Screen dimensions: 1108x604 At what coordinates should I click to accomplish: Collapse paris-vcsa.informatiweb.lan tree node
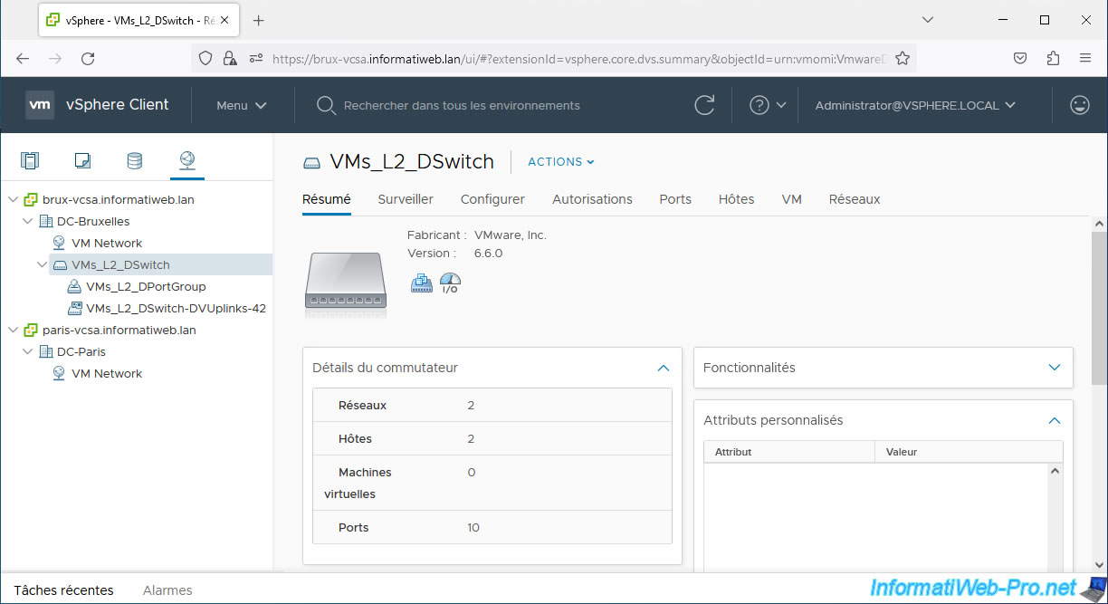point(14,330)
